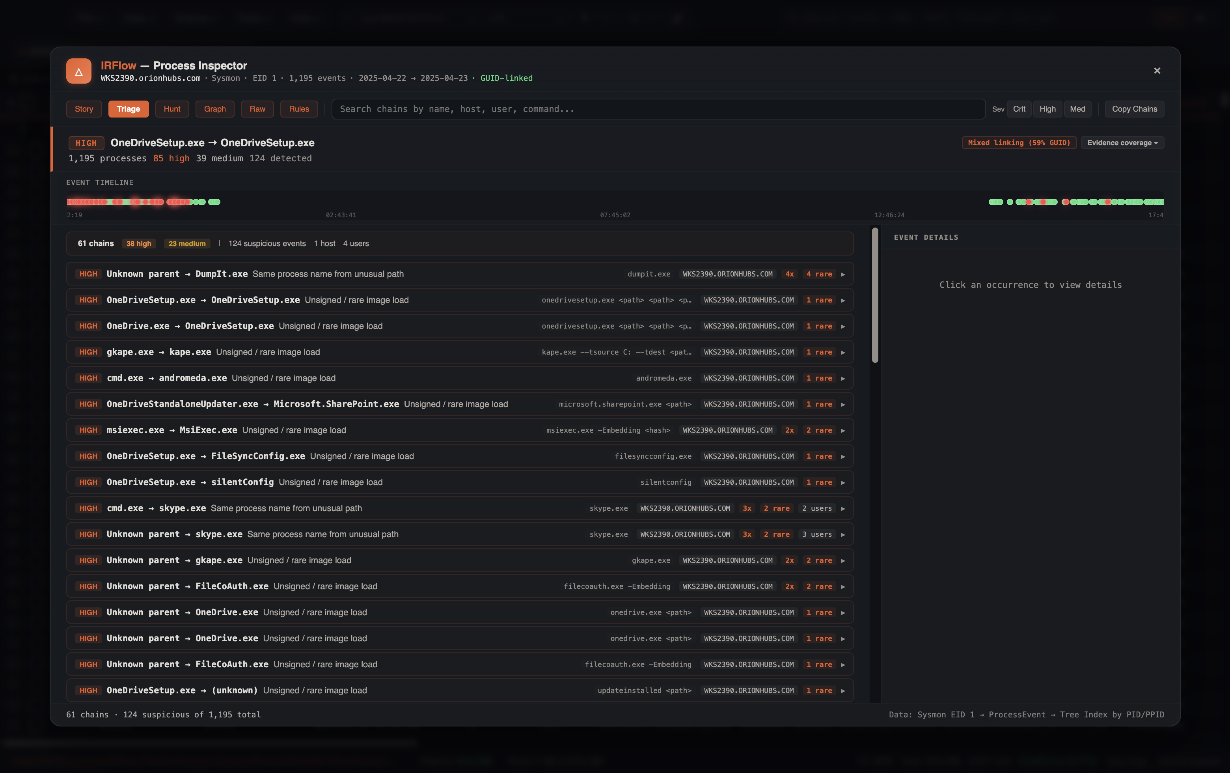Click the GUID-linked status text
The height and width of the screenshot is (773, 1230).
coord(506,78)
